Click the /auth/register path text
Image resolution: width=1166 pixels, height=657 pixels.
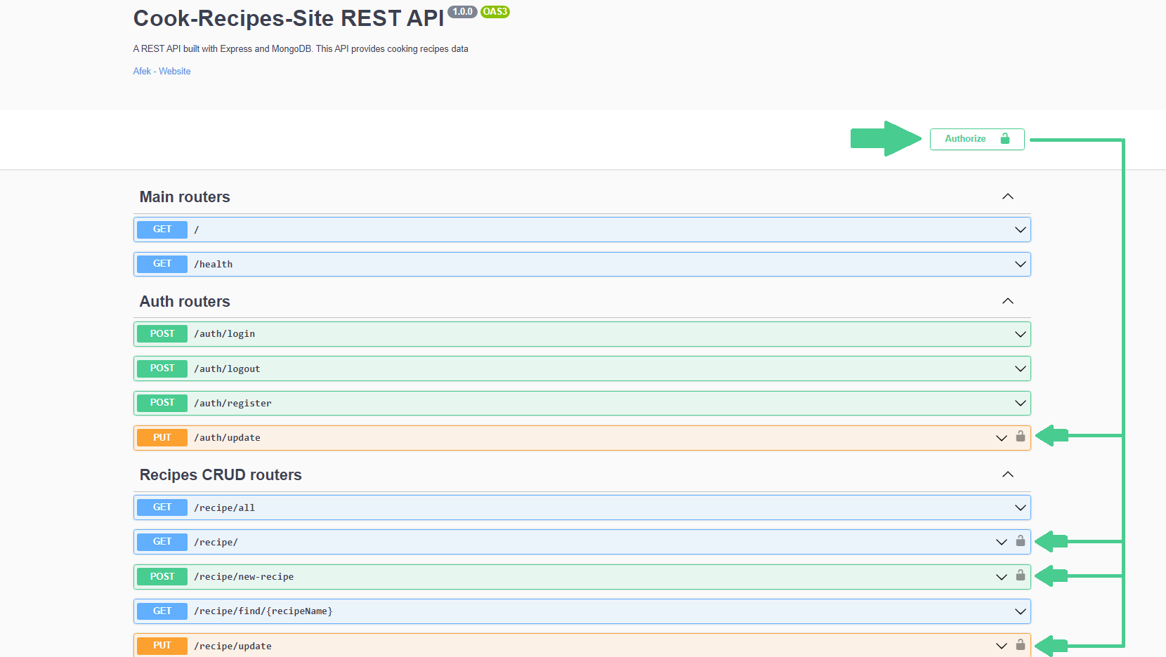pos(232,404)
